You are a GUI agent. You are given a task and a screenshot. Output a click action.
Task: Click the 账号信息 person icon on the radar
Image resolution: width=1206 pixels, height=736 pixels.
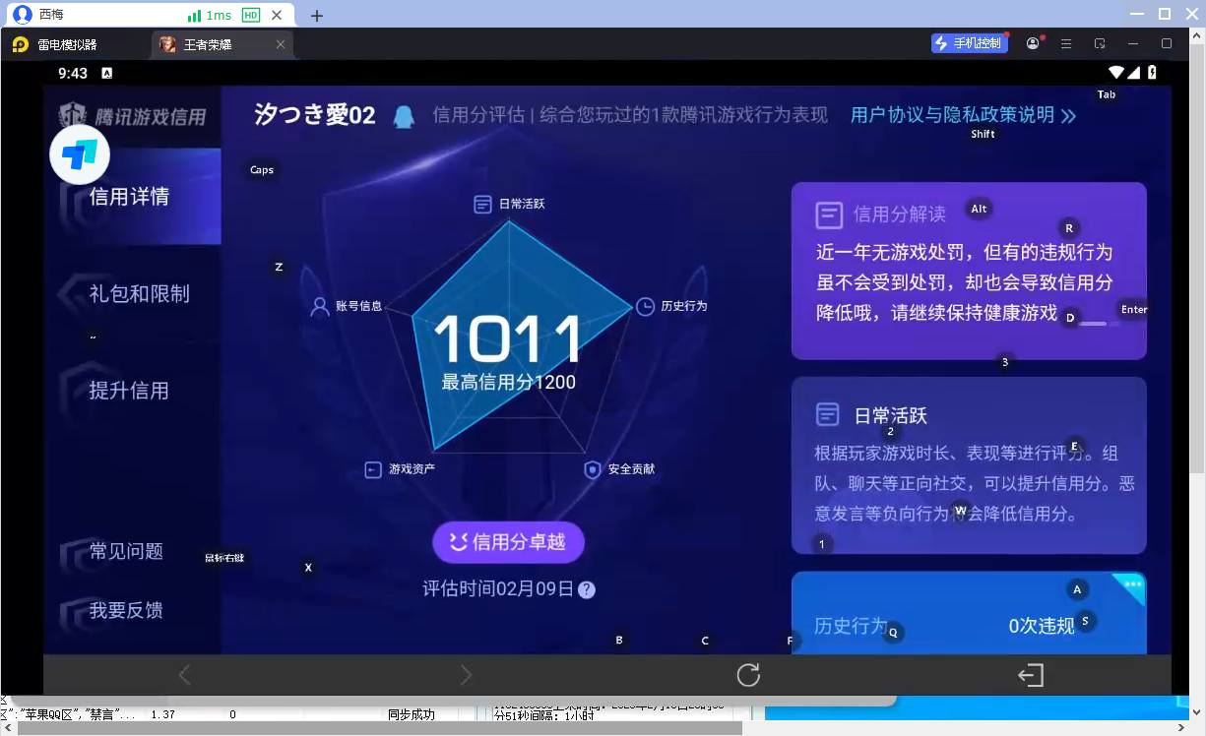click(320, 306)
